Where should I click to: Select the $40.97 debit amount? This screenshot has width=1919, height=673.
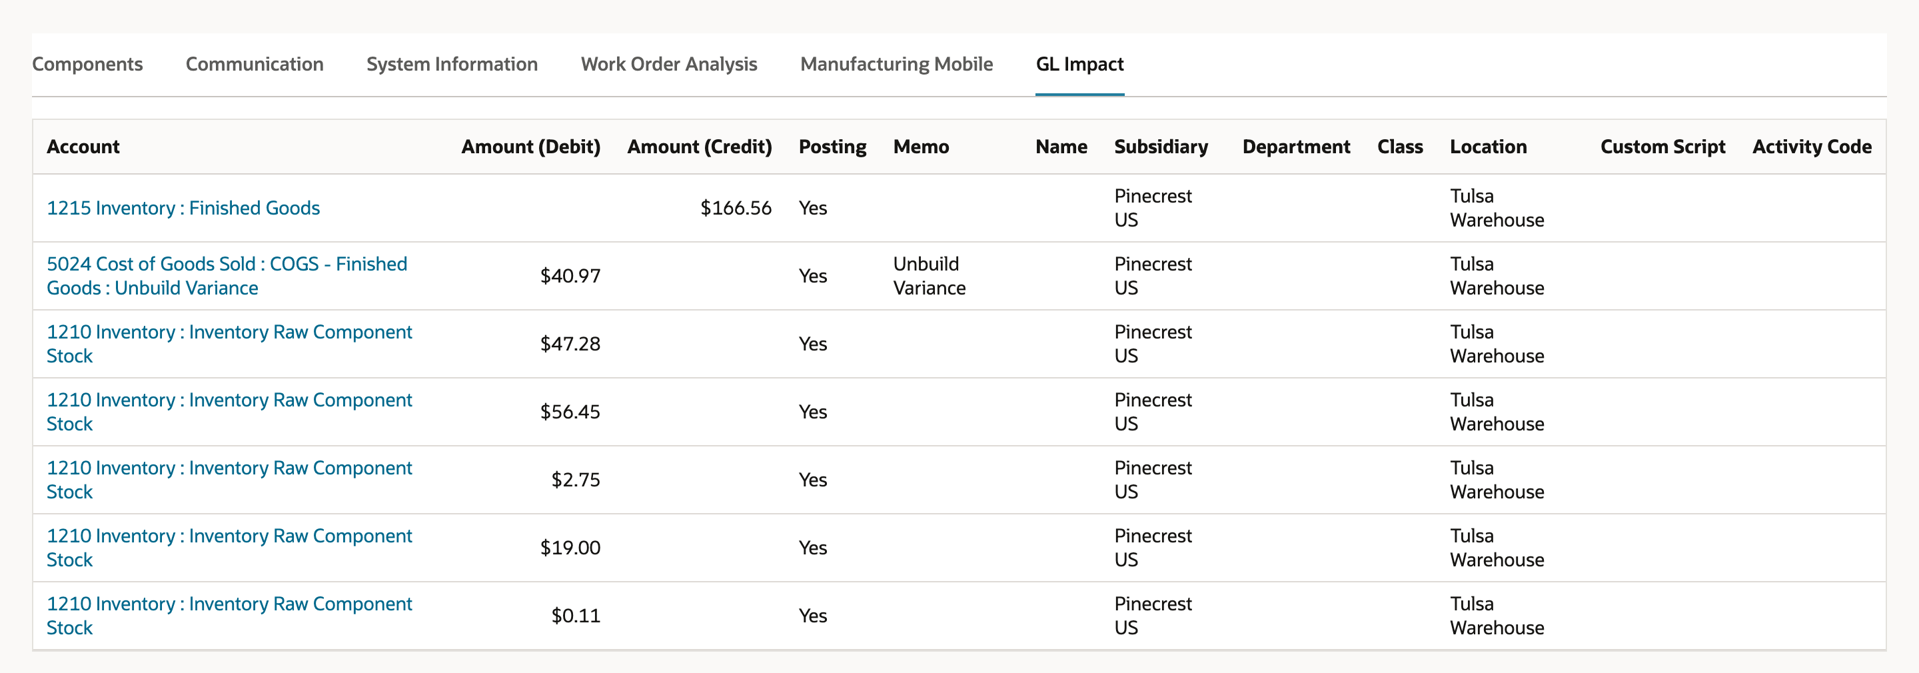(x=570, y=276)
